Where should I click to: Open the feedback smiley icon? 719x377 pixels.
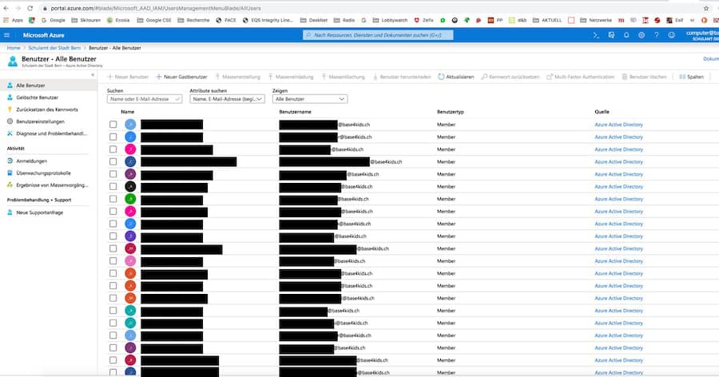point(671,35)
